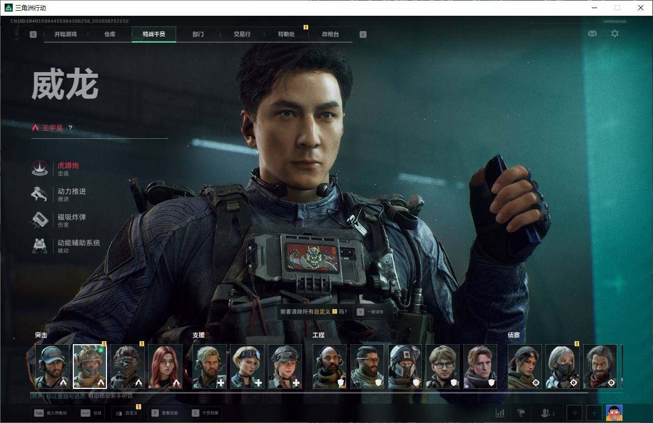Click the 出战 deploy button
The width and height of the screenshot is (653, 423).
pos(92,413)
